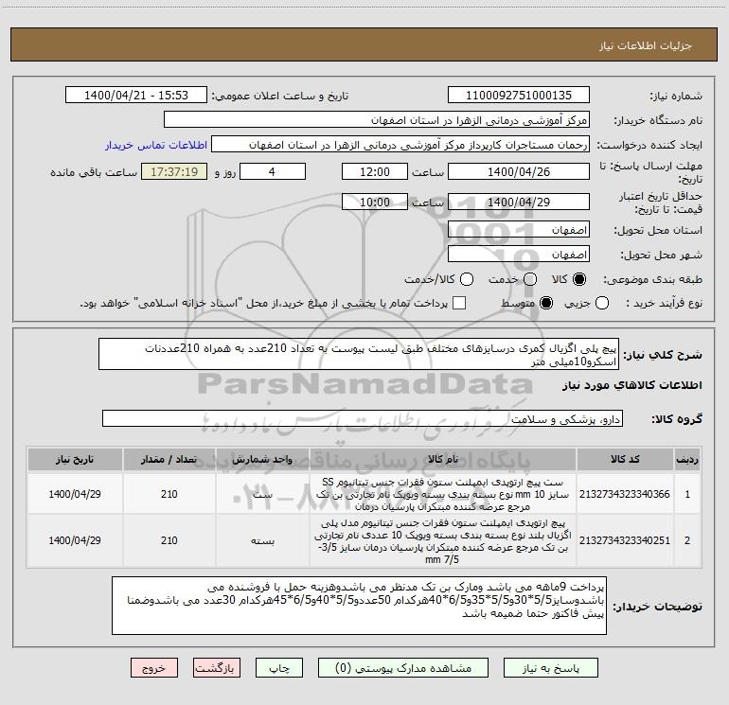The image size is (729, 705).
Task: Click the request creator name field
Action: (400, 145)
